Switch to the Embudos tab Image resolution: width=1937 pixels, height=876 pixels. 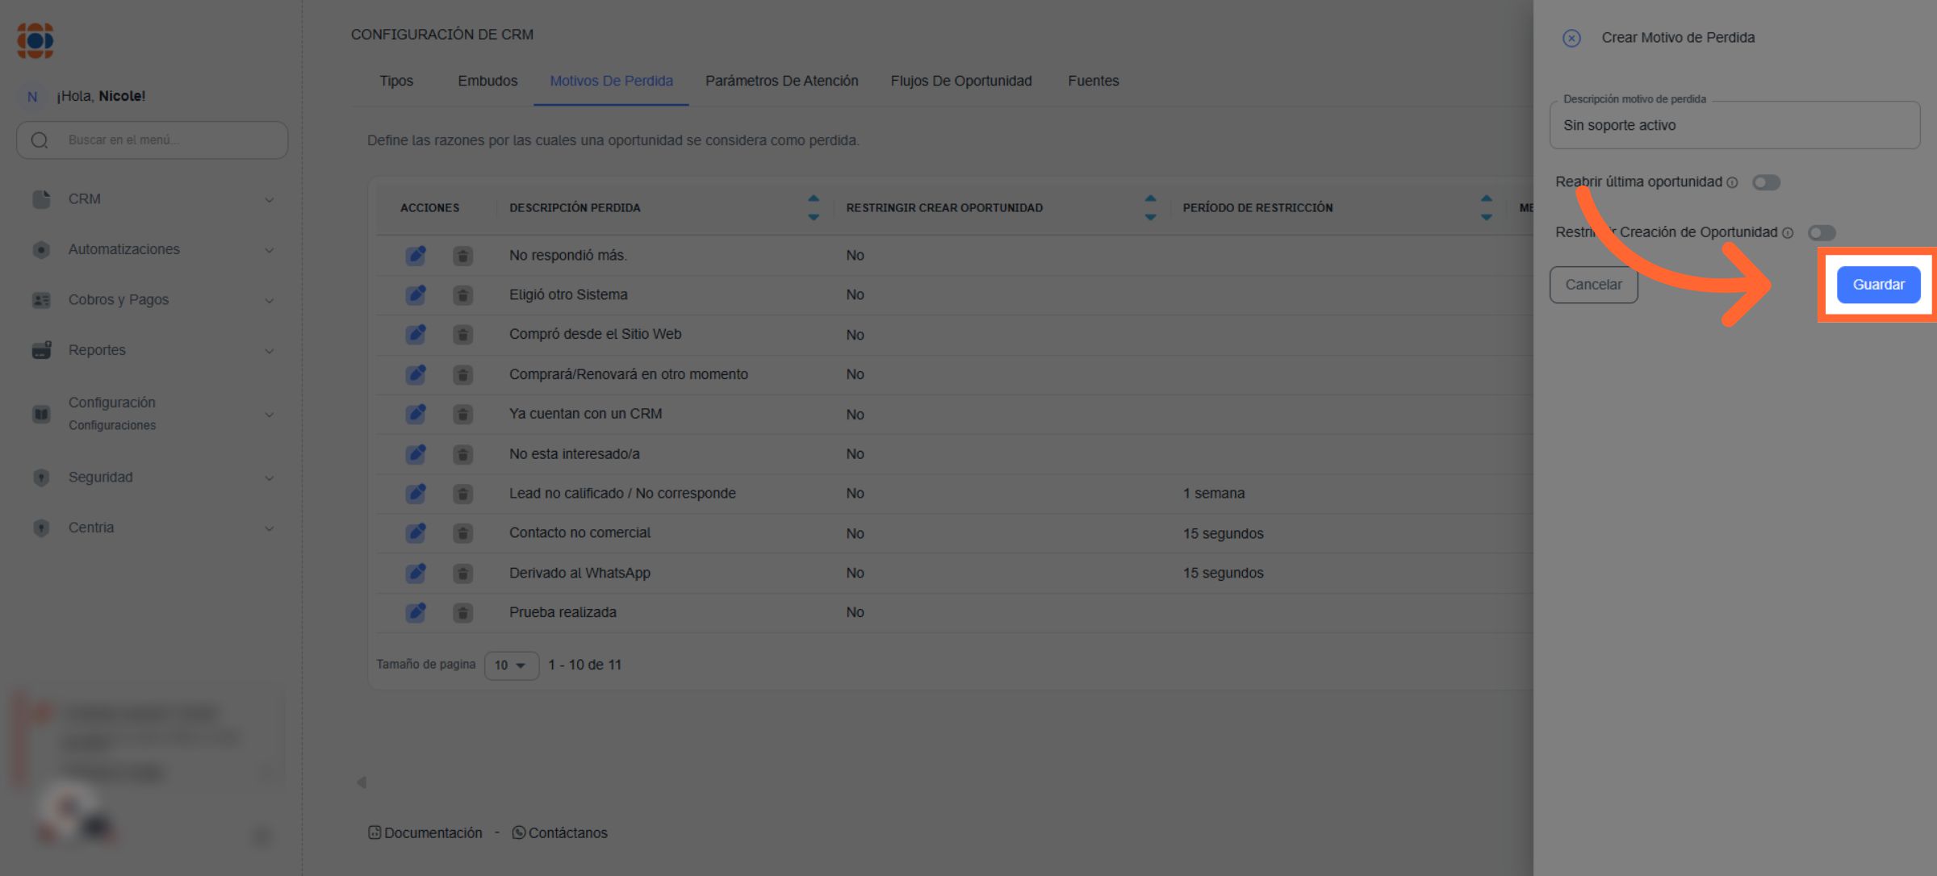pyautogui.click(x=487, y=81)
